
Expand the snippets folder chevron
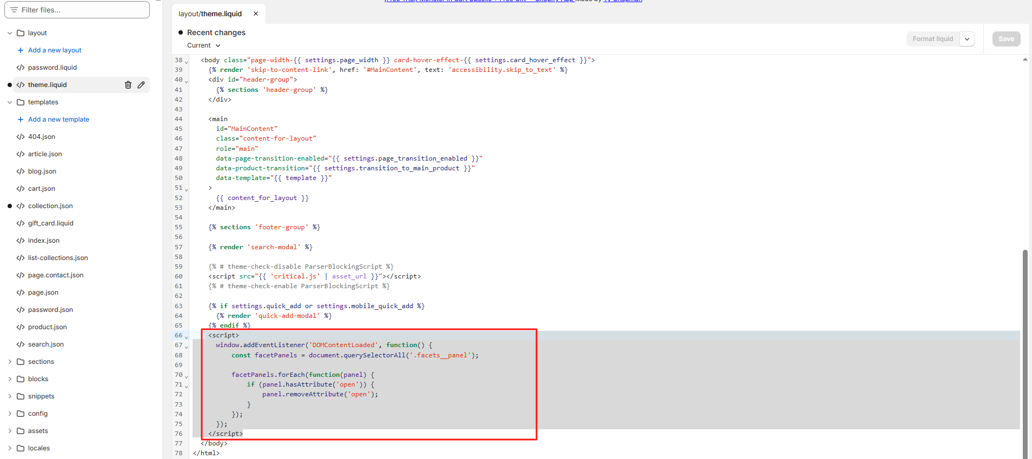[x=10, y=396]
